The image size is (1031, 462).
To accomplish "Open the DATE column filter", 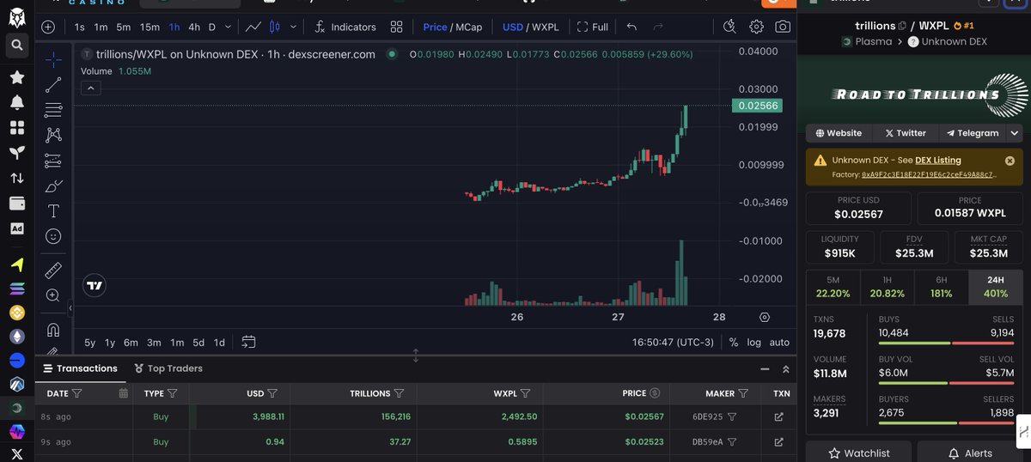I will 76,393.
